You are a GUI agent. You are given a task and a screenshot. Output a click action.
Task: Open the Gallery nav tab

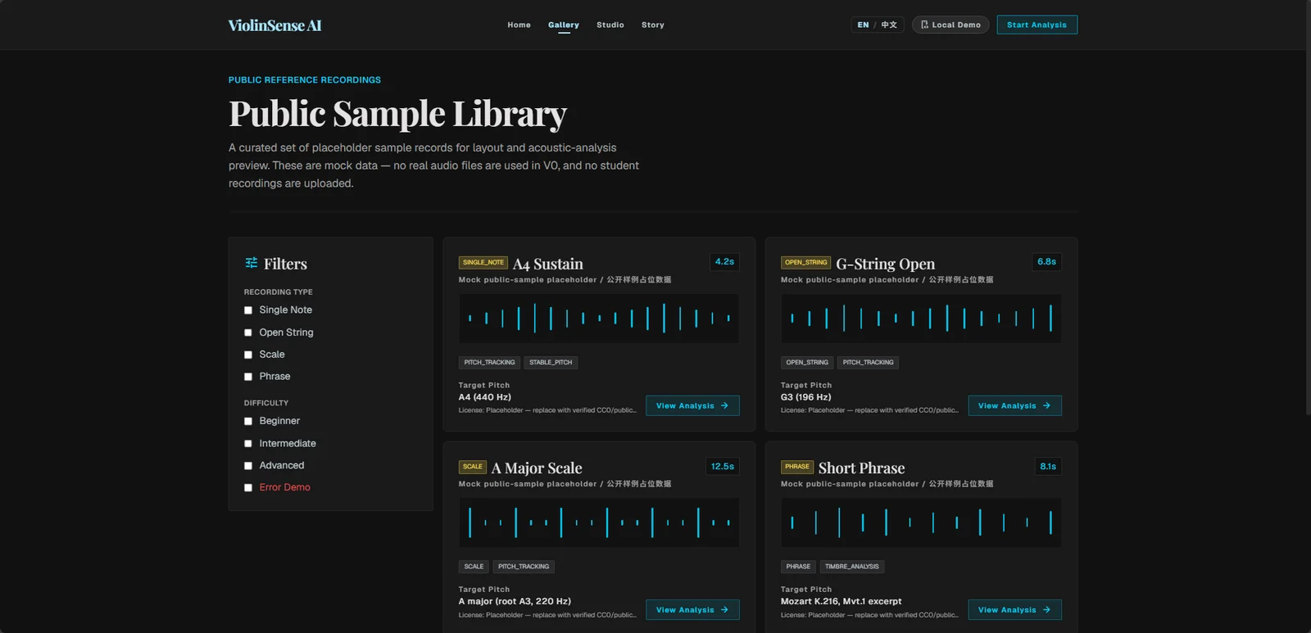(564, 25)
